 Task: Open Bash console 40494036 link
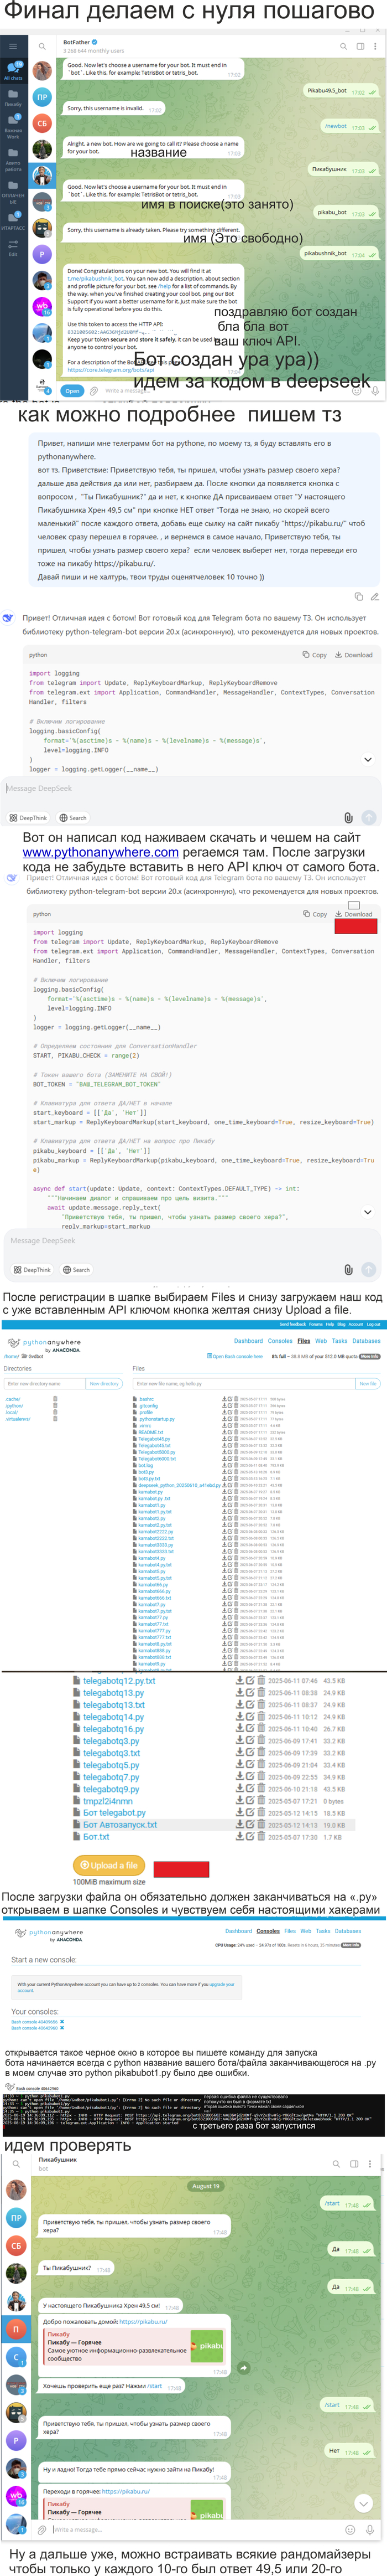35,2022
